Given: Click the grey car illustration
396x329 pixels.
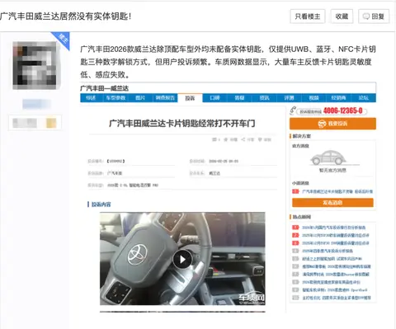Looking at the screenshot, I should point(328,157).
